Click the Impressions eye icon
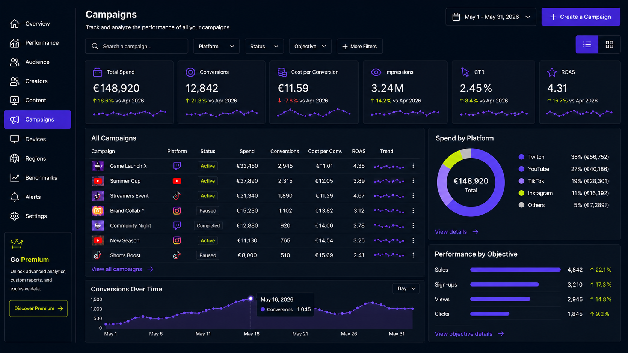 376,72
